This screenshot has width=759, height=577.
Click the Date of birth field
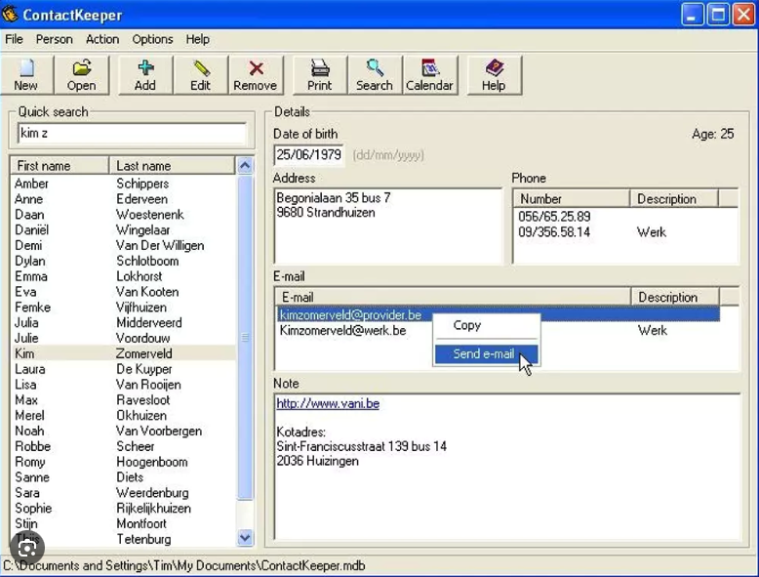coord(308,155)
